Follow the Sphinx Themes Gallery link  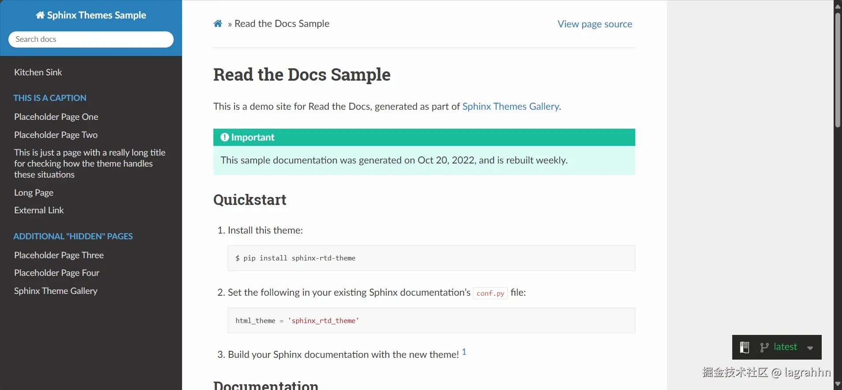click(510, 106)
